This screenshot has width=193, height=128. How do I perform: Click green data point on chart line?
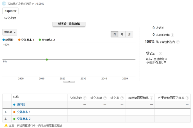pos(47,59)
